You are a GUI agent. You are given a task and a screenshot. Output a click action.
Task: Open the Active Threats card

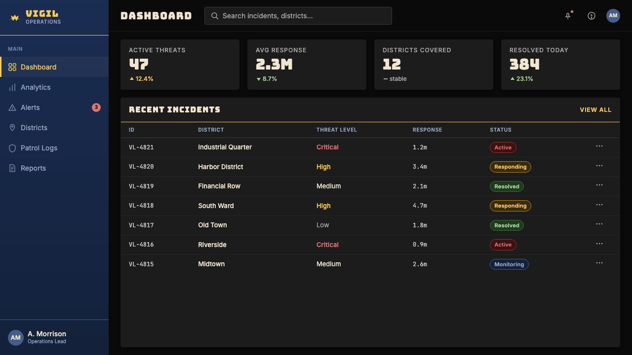click(x=180, y=65)
